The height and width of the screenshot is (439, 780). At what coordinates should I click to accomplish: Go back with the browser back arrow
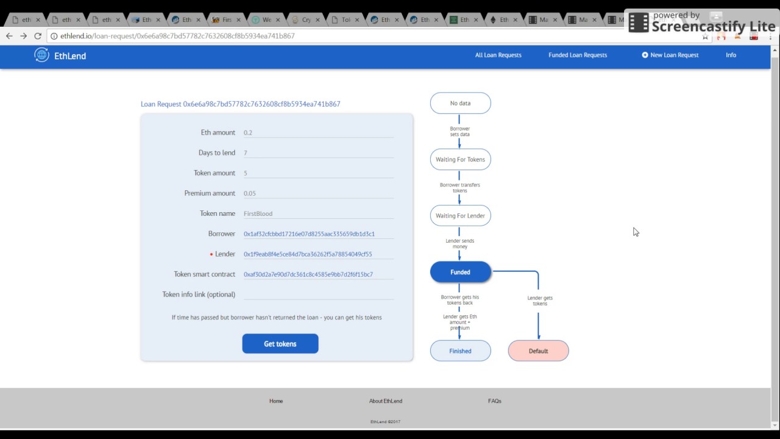click(x=9, y=36)
